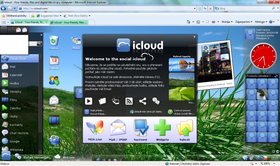Open the zoom level 100% dropdown
This screenshot has height=166, width=280.
tap(274, 164)
